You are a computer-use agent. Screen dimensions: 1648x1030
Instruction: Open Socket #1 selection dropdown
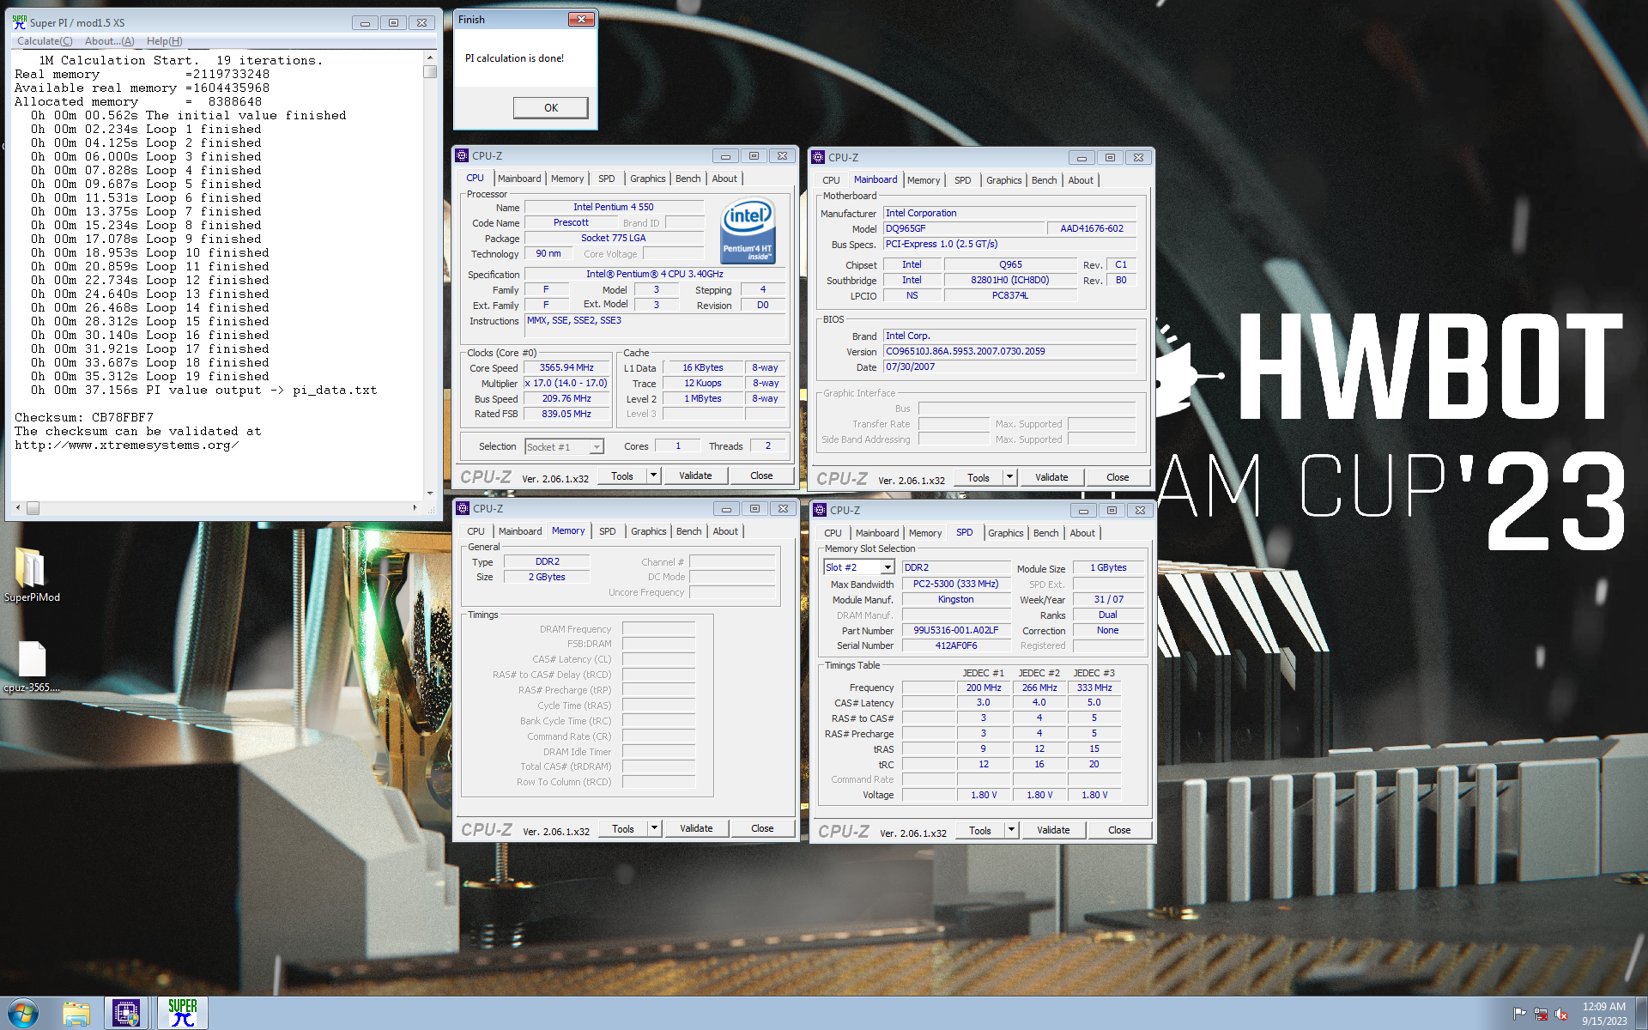(x=597, y=446)
